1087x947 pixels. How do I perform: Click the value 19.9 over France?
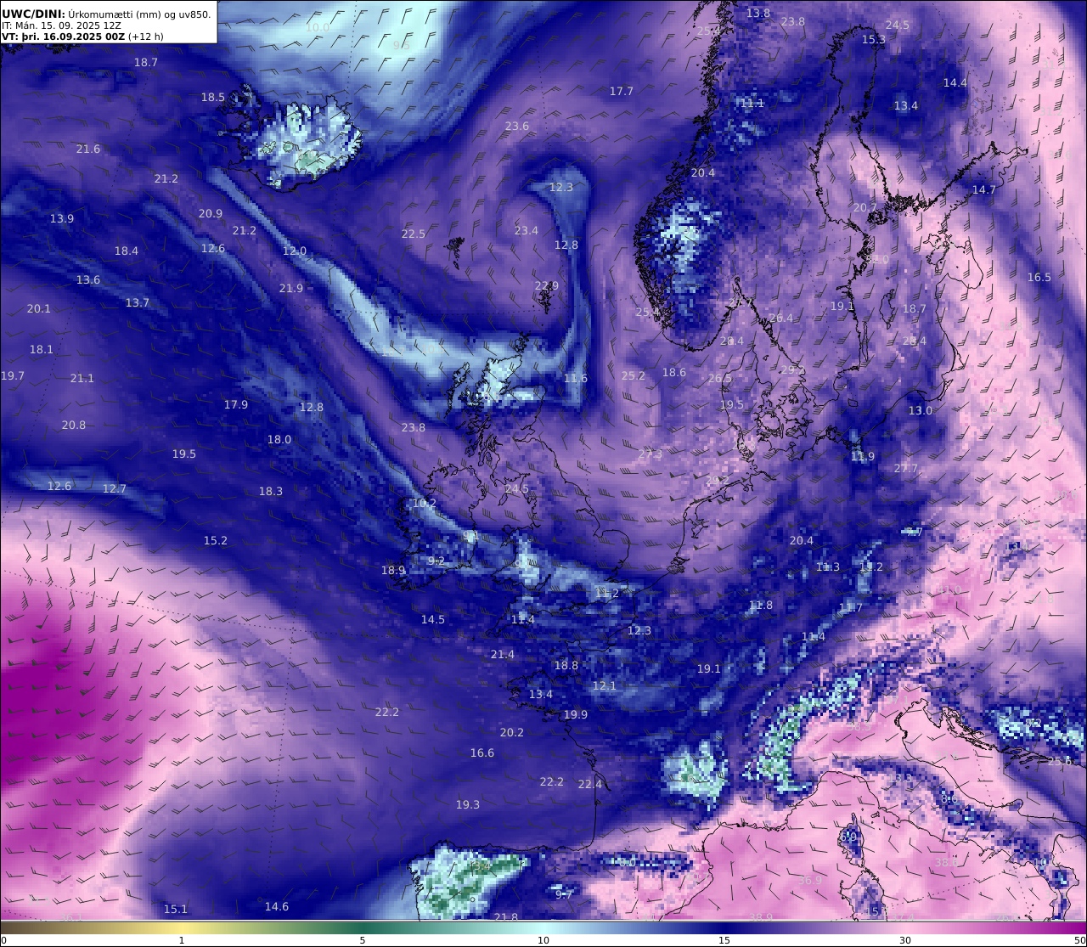click(x=576, y=715)
